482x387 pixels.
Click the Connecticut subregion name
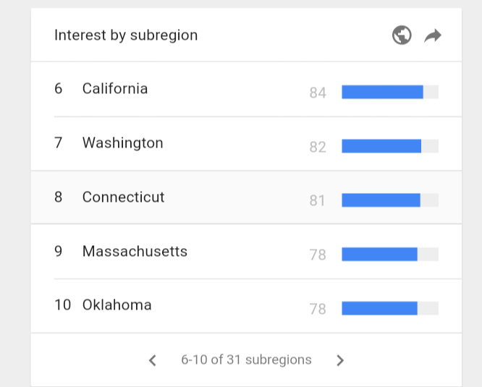[123, 197]
